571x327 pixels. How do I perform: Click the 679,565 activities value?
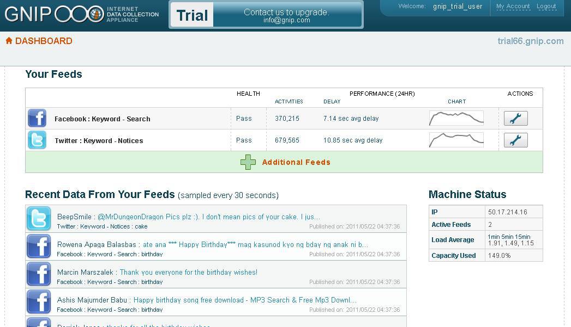[x=287, y=140]
